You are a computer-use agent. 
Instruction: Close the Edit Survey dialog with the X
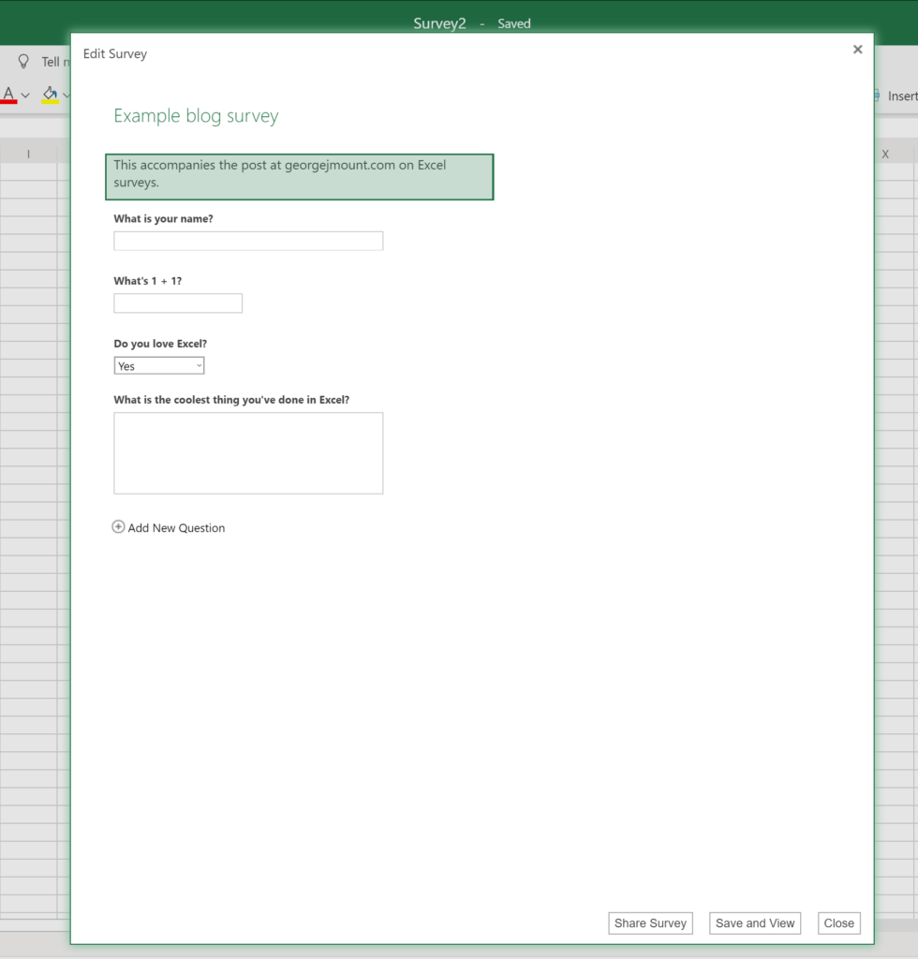pos(857,50)
